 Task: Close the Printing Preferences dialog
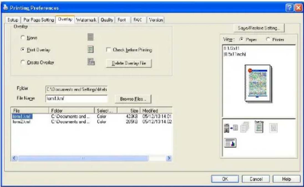click(x=298, y=8)
